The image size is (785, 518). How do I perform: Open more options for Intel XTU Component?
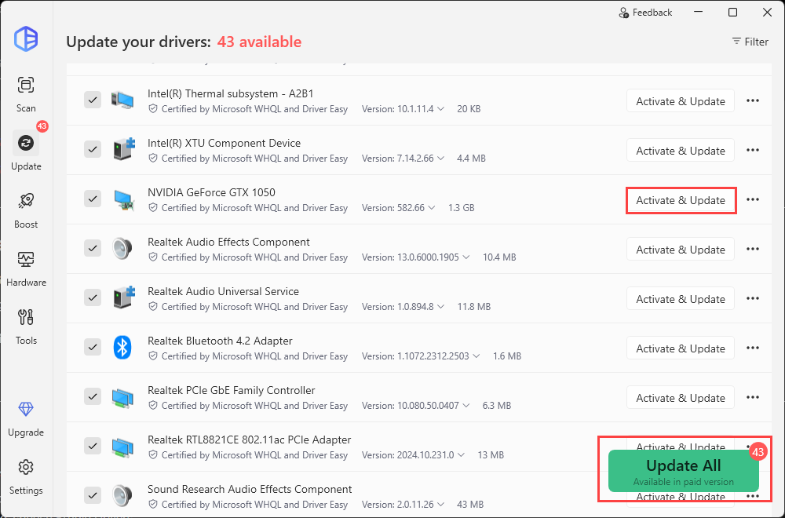click(753, 150)
